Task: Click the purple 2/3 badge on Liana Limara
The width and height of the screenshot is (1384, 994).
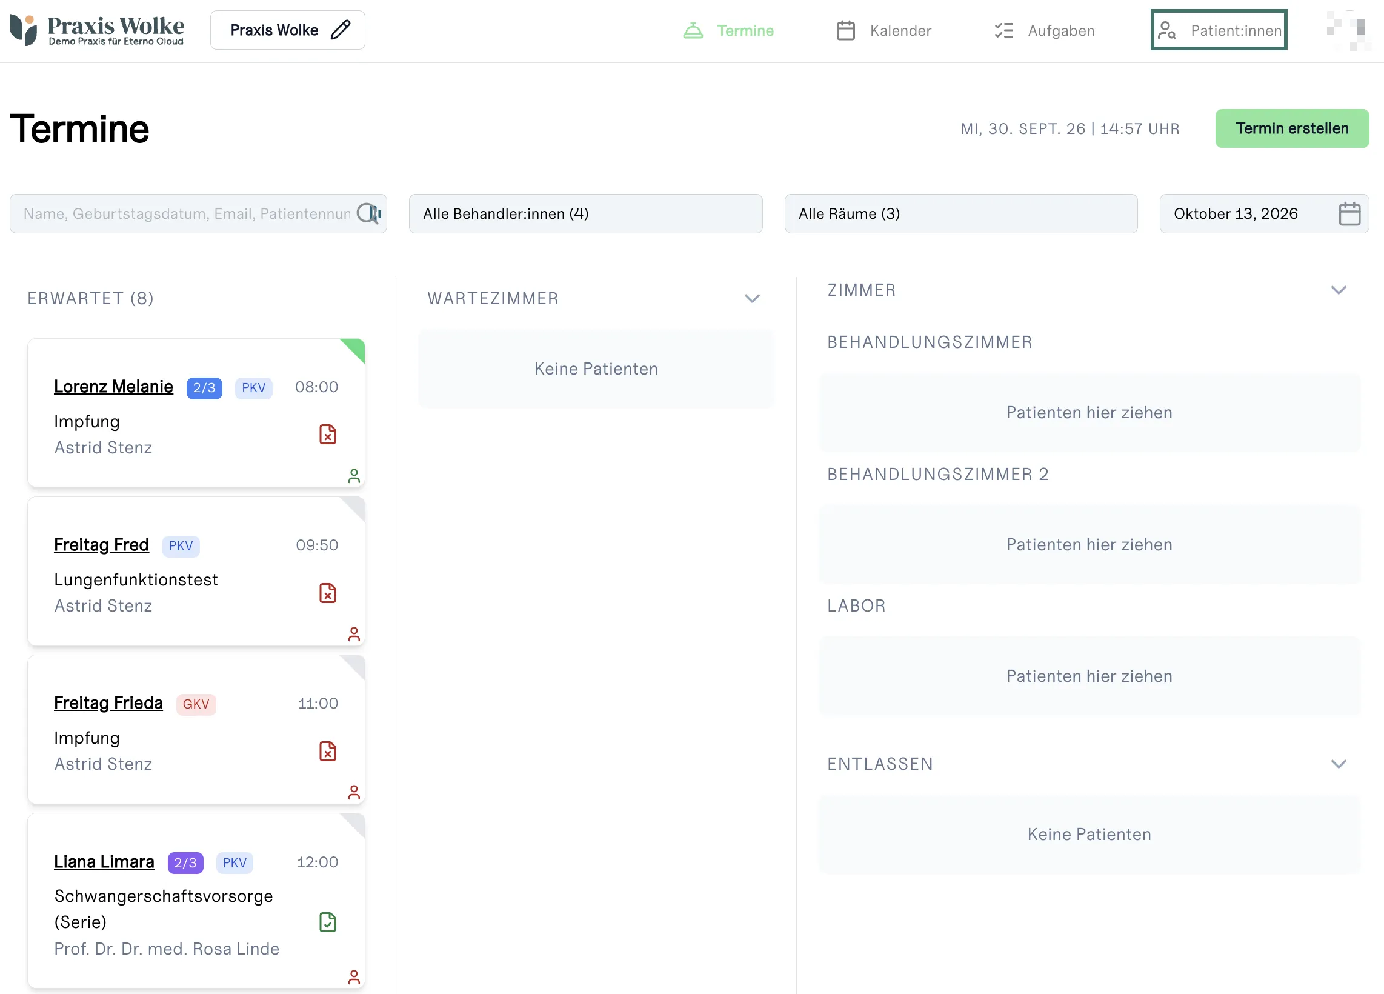Action: click(x=185, y=862)
